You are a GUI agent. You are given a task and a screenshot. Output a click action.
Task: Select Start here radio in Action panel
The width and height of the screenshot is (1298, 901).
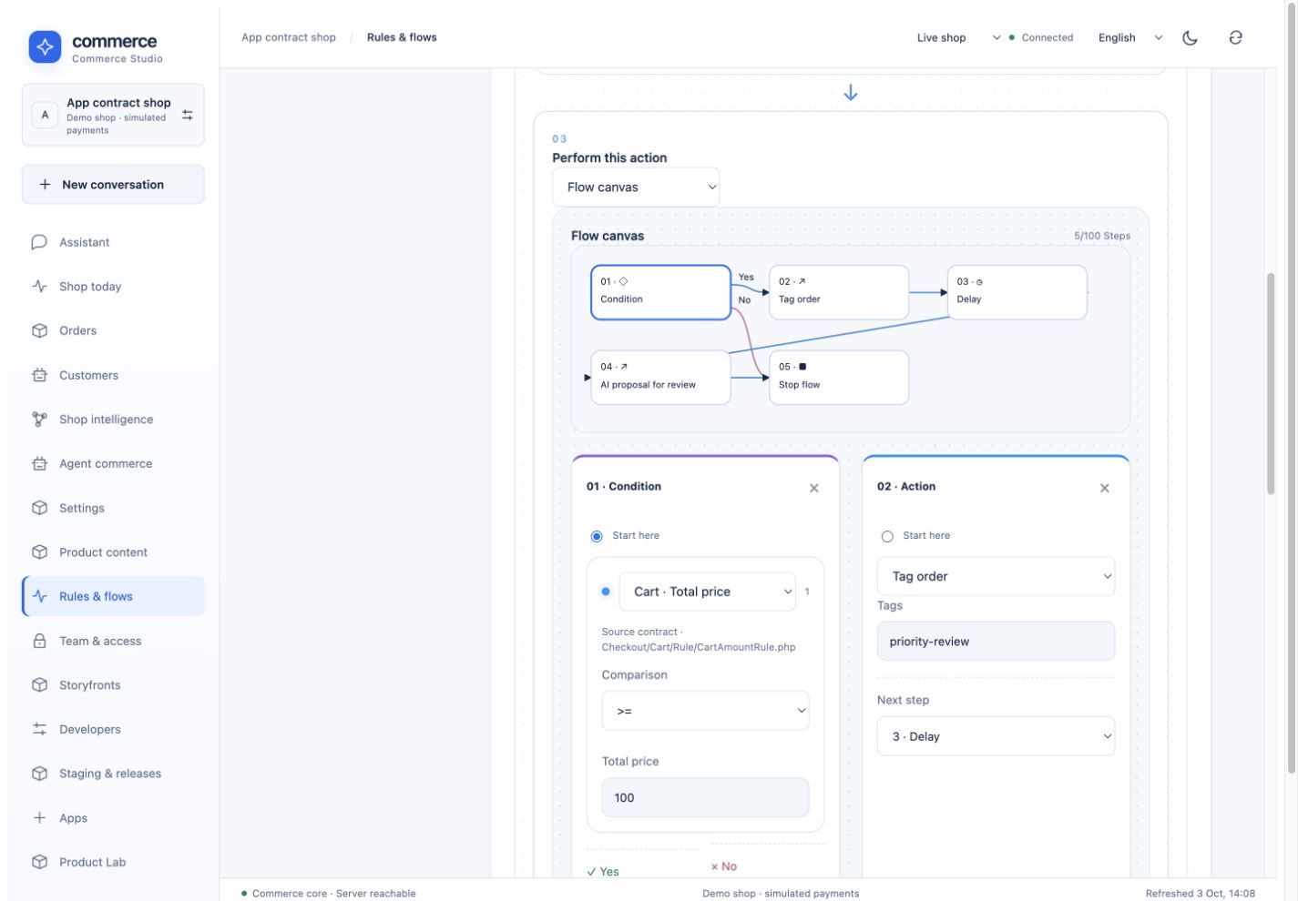click(887, 536)
